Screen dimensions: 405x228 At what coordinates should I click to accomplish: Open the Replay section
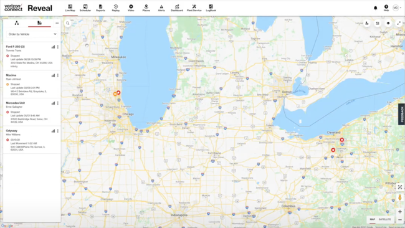tap(116, 8)
